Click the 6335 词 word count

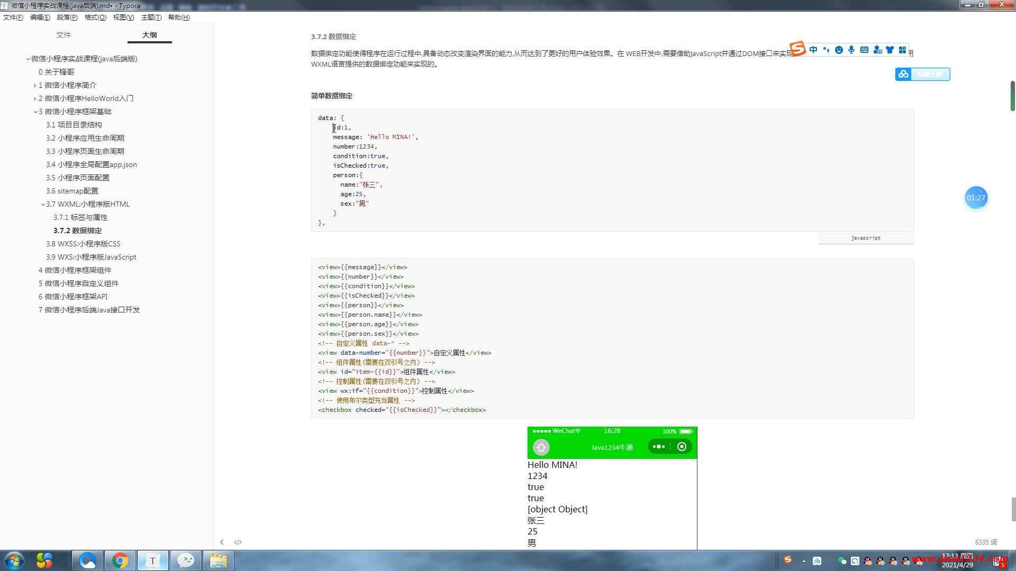pos(986,542)
